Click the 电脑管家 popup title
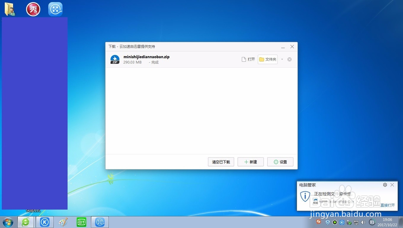Viewport: 403px width, 228px height. tap(307, 185)
